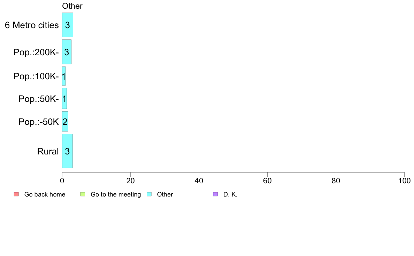Select the Pop.:100K- bar
The image size is (414, 256).
[64, 76]
